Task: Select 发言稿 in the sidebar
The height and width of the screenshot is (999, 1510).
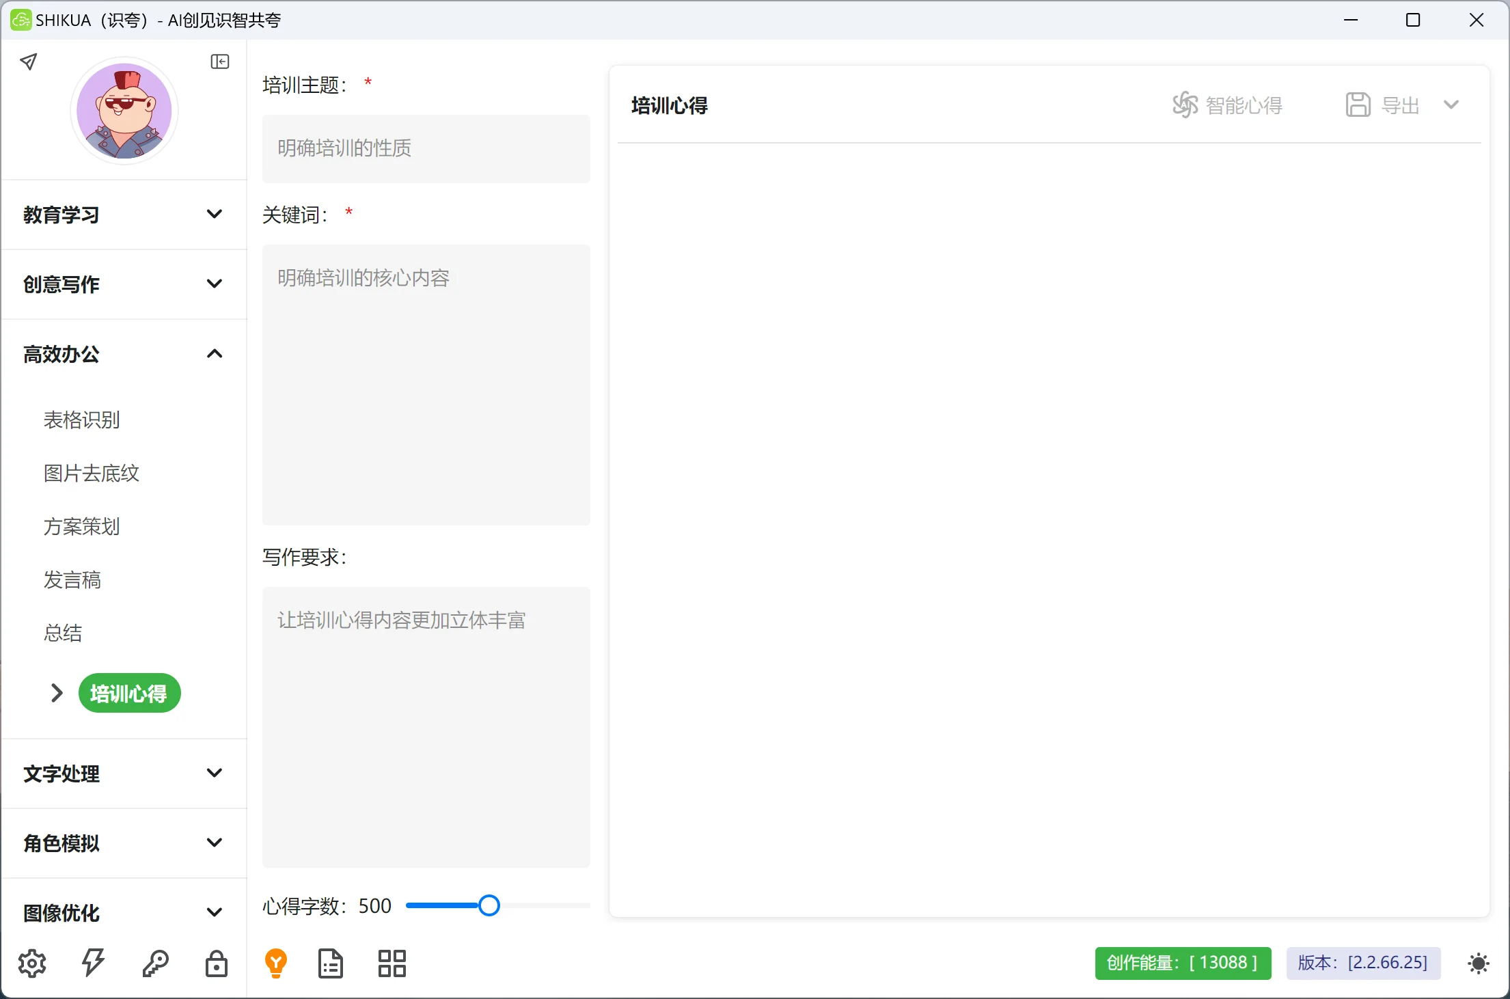Action: tap(72, 579)
